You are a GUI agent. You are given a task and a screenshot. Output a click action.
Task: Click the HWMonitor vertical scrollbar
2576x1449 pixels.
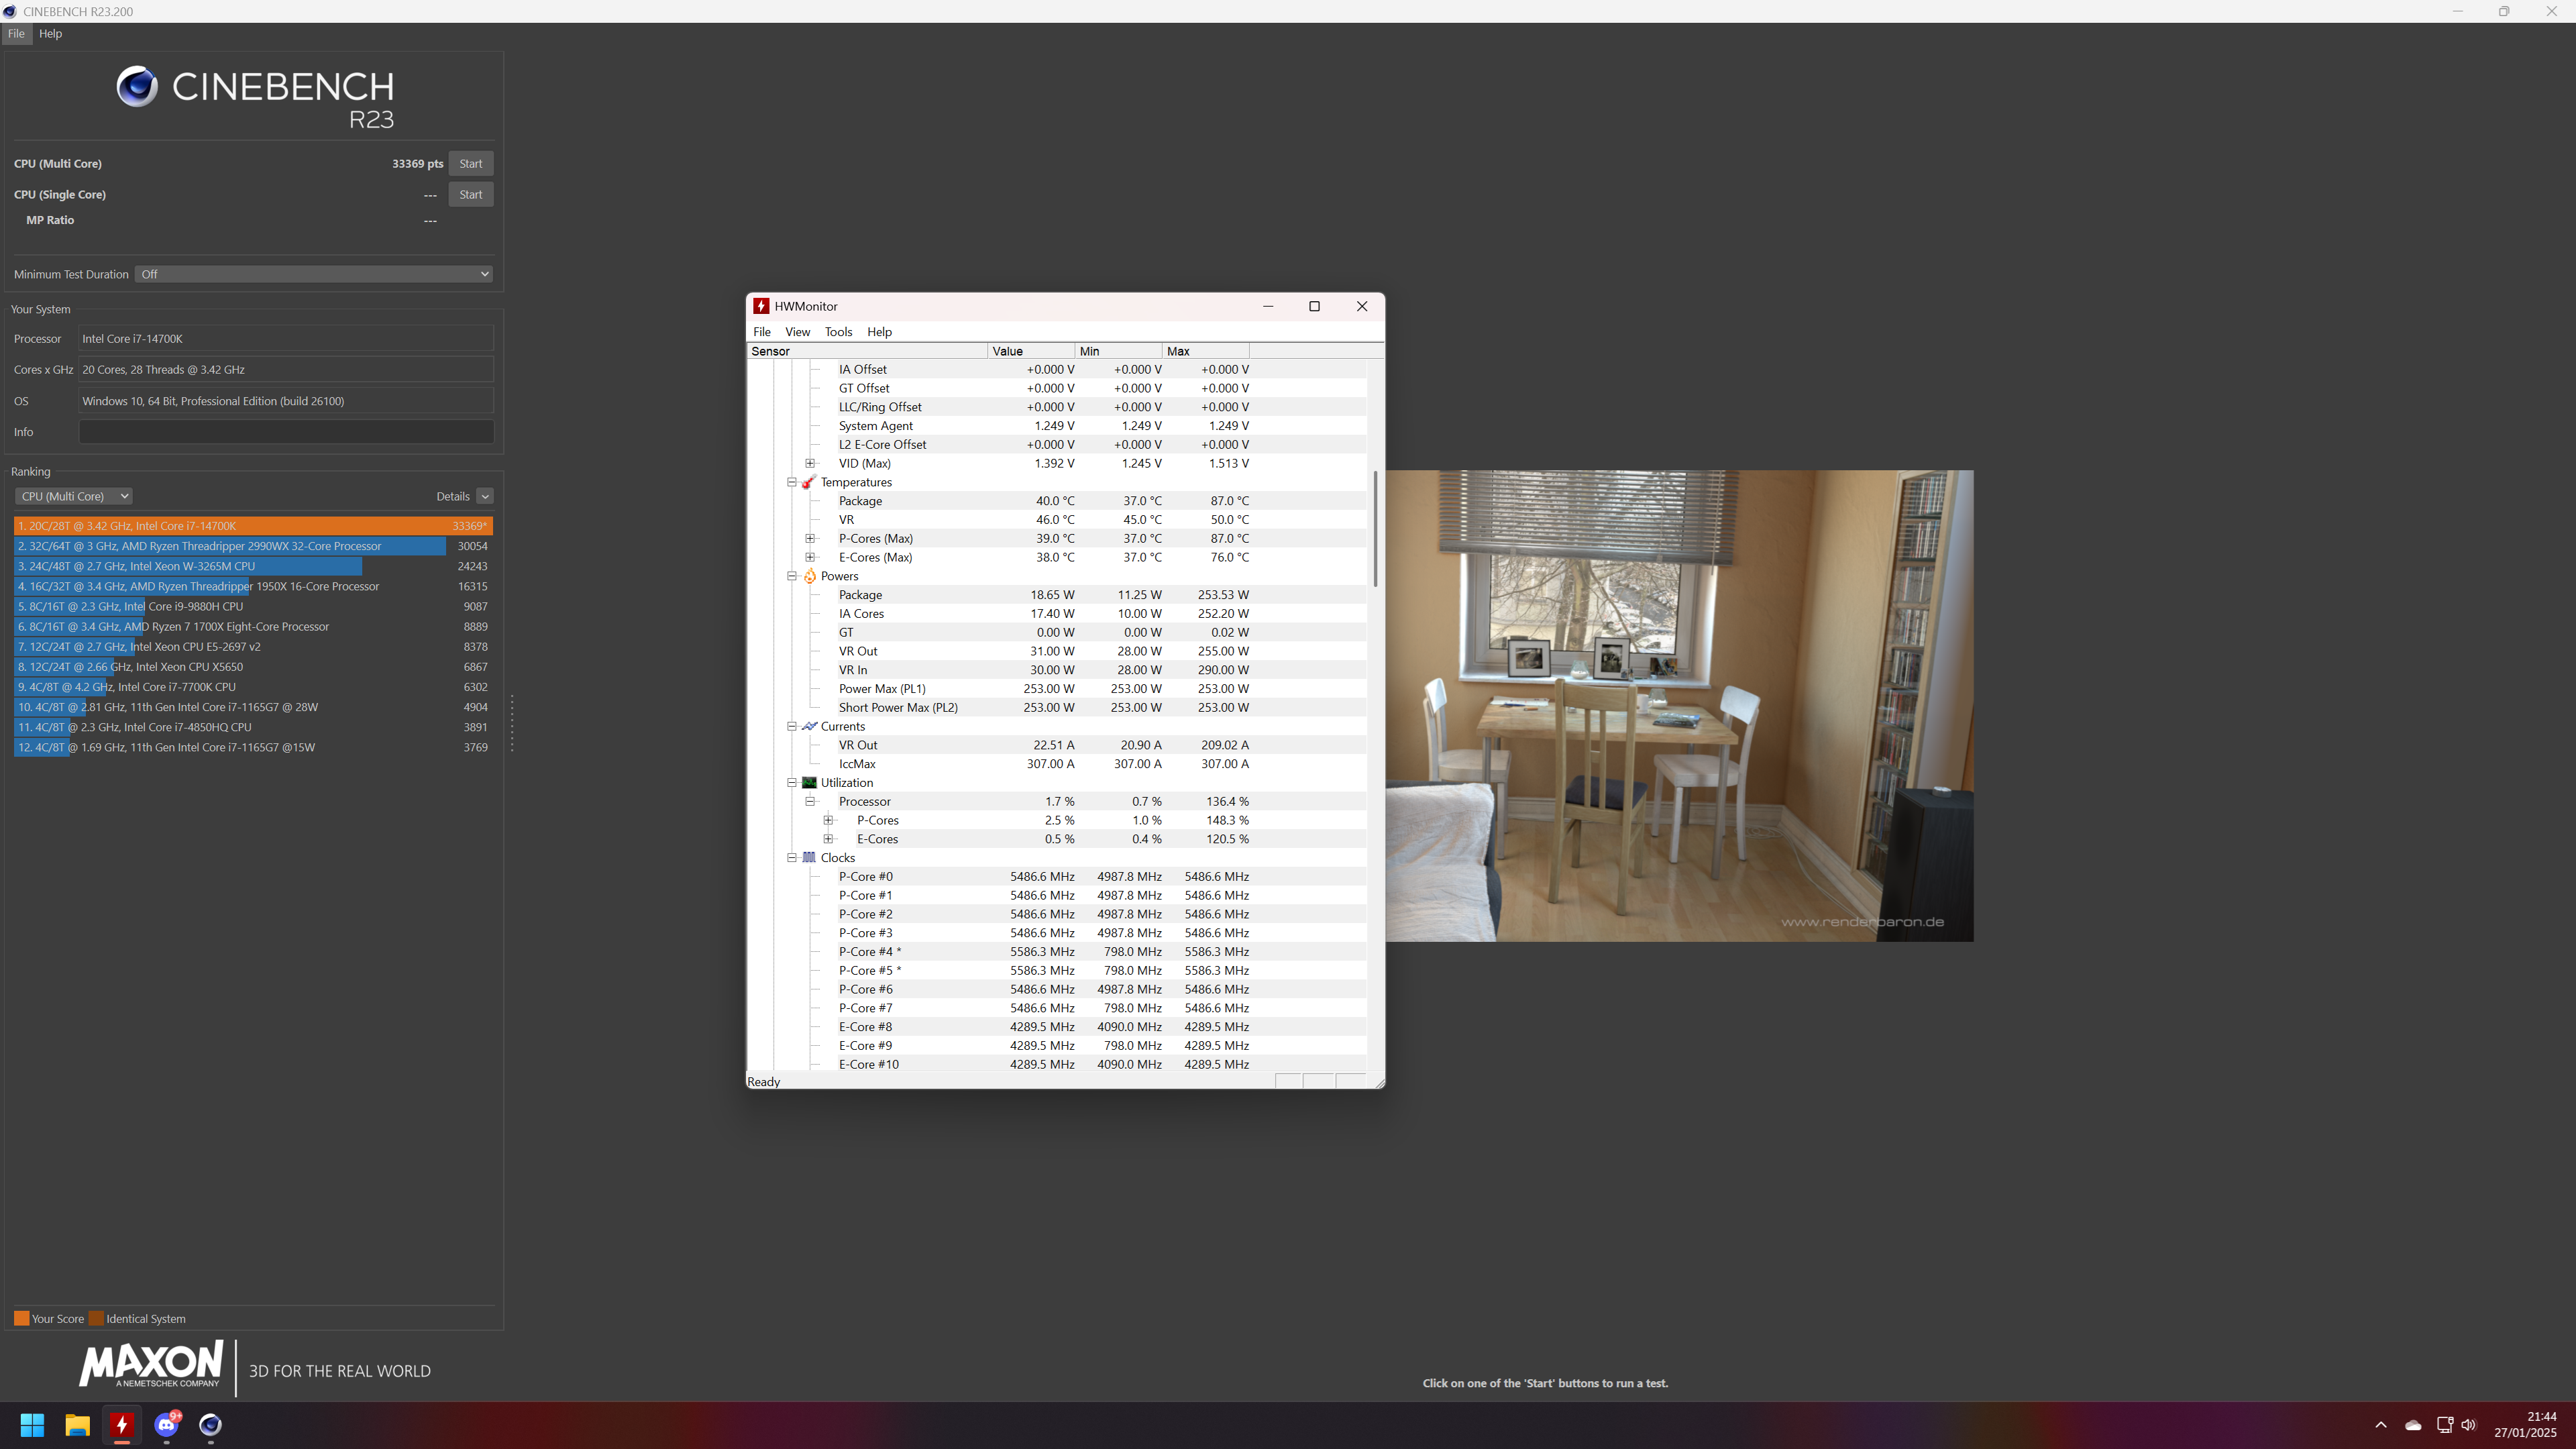click(1376, 529)
